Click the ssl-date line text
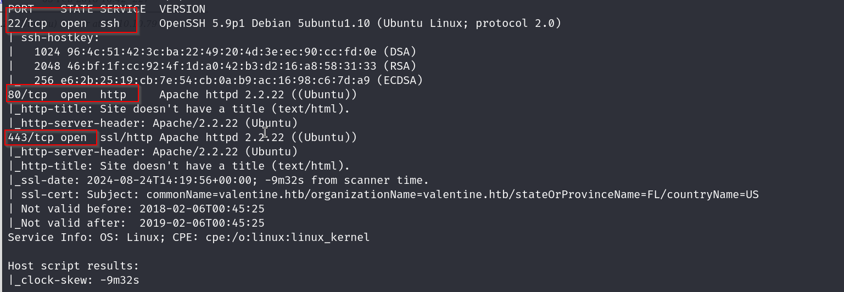The height and width of the screenshot is (292, 844). (218, 180)
